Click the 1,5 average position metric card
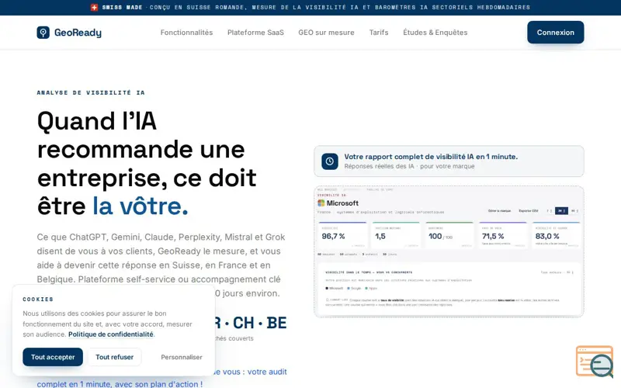The width and height of the screenshot is (621, 388). point(396,235)
